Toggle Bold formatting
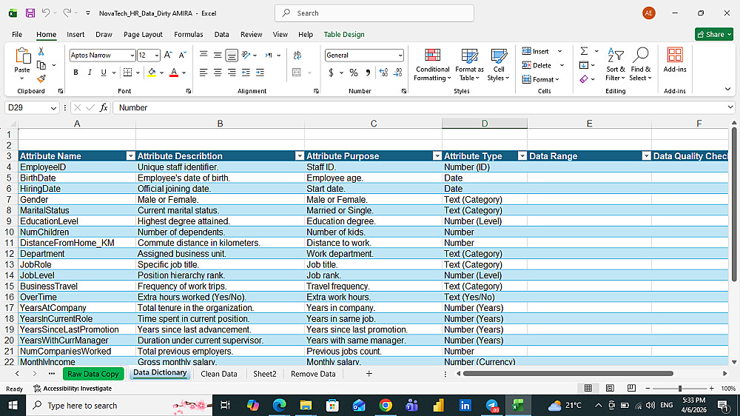Viewport: 740px width, 416px height. (75, 73)
